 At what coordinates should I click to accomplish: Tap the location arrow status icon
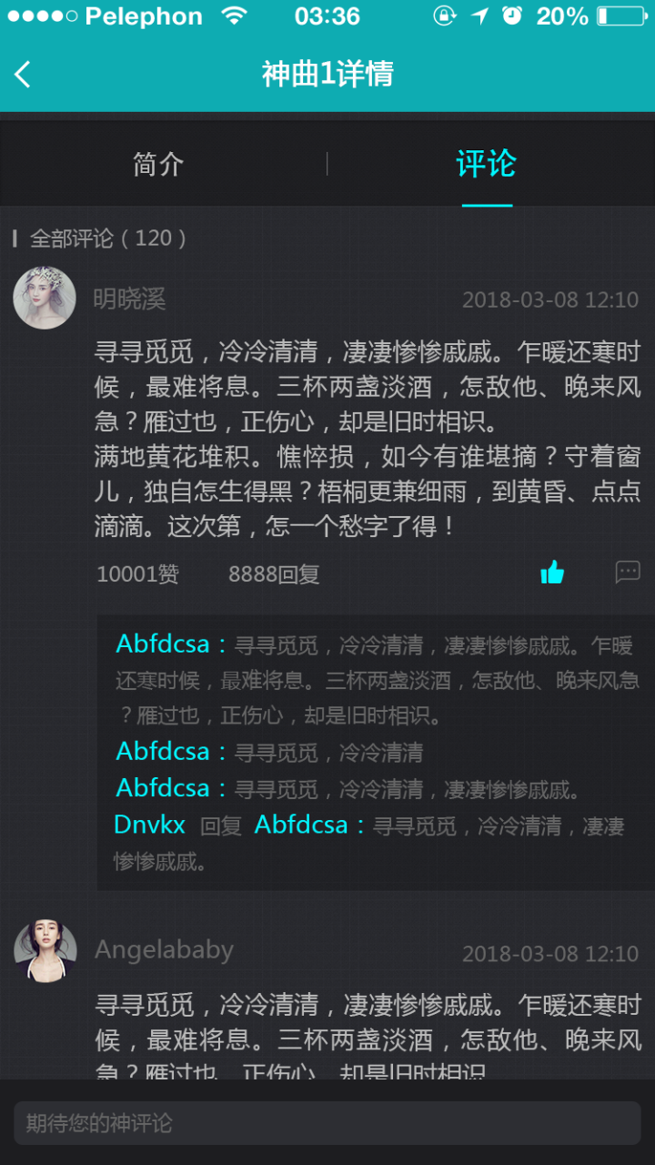(x=479, y=15)
